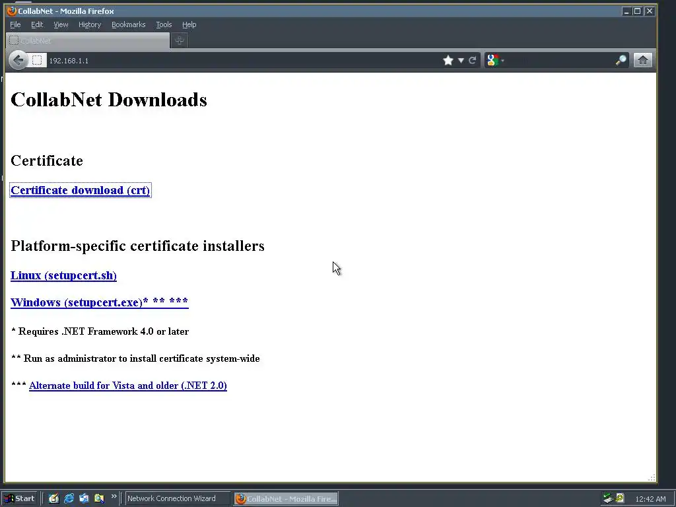The image size is (676, 507).
Task: Click the network connection tray icon
Action: pyautogui.click(x=608, y=498)
